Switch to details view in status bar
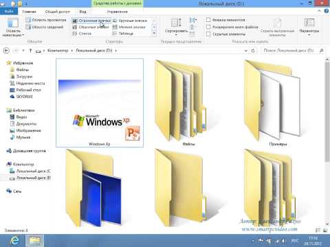The width and height of the screenshot is (330, 247). point(318,231)
